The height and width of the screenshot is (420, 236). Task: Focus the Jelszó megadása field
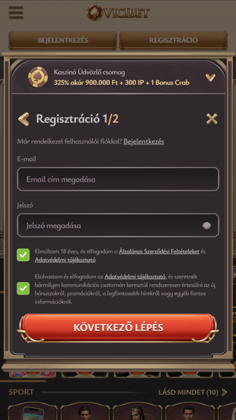tap(118, 225)
